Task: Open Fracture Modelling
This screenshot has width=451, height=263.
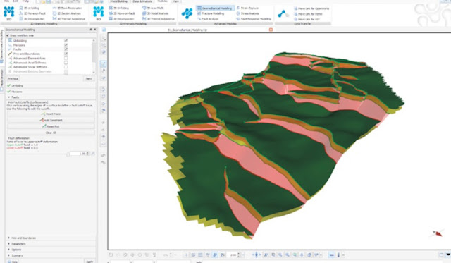Action: pyautogui.click(x=211, y=13)
